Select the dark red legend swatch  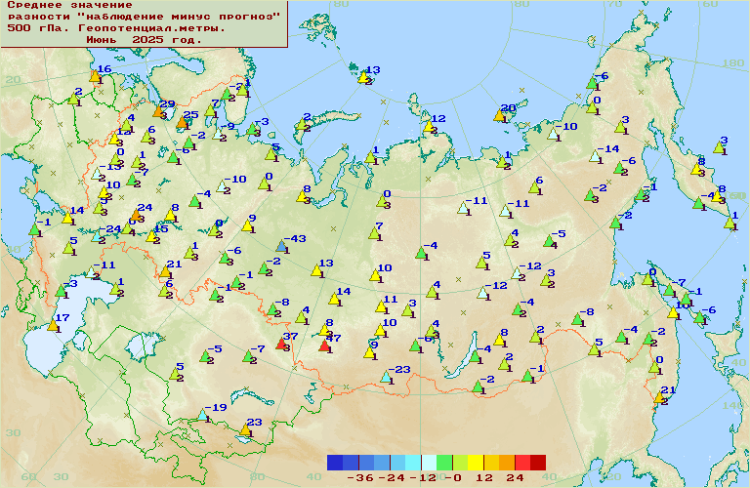click(538, 463)
